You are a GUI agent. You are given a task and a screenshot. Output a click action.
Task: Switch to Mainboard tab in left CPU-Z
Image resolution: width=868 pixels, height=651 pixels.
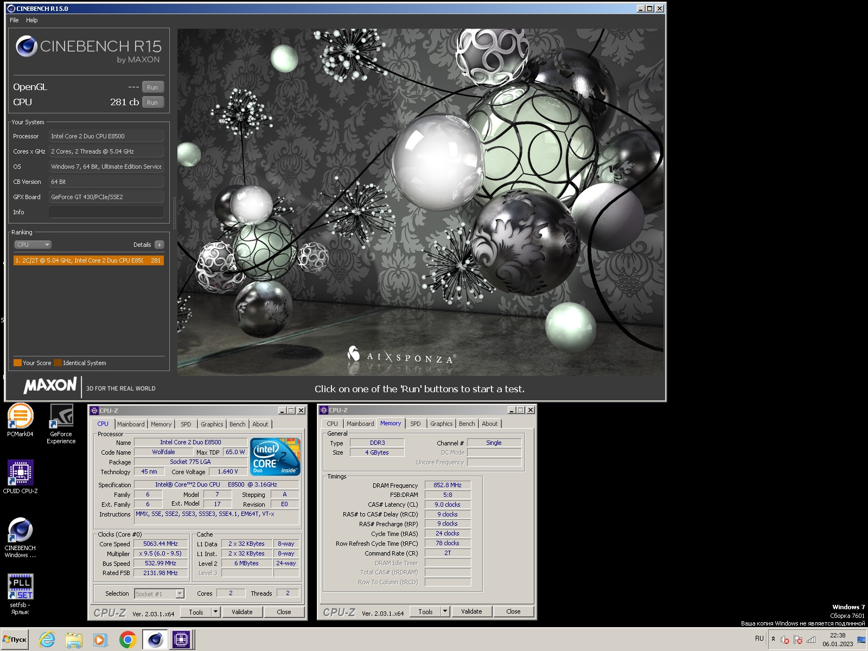pyautogui.click(x=131, y=424)
